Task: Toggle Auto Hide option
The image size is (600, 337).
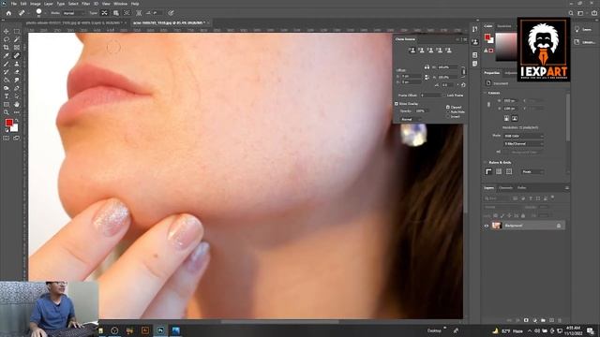Action: point(448,112)
